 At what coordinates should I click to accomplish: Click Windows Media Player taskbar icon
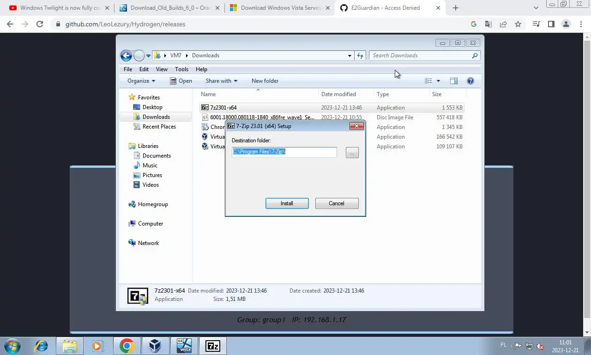coord(97,346)
